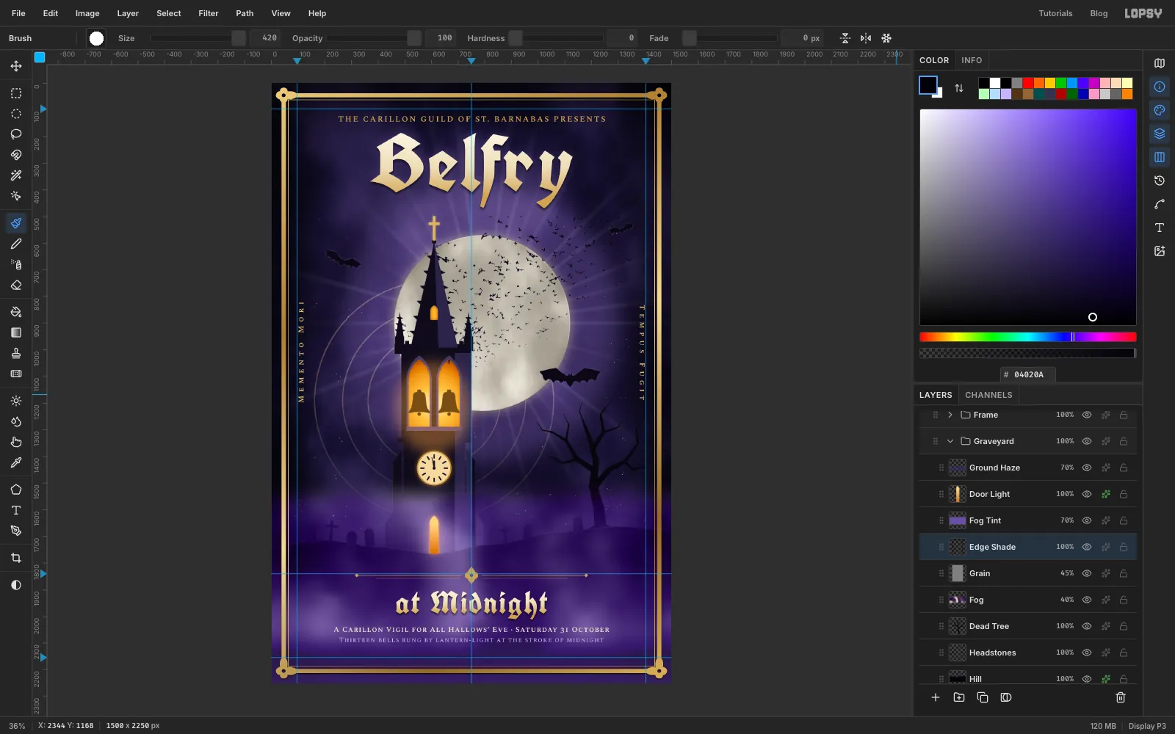Viewport: 1175px width, 734px height.
Task: Select the Move tool
Action: point(16,66)
